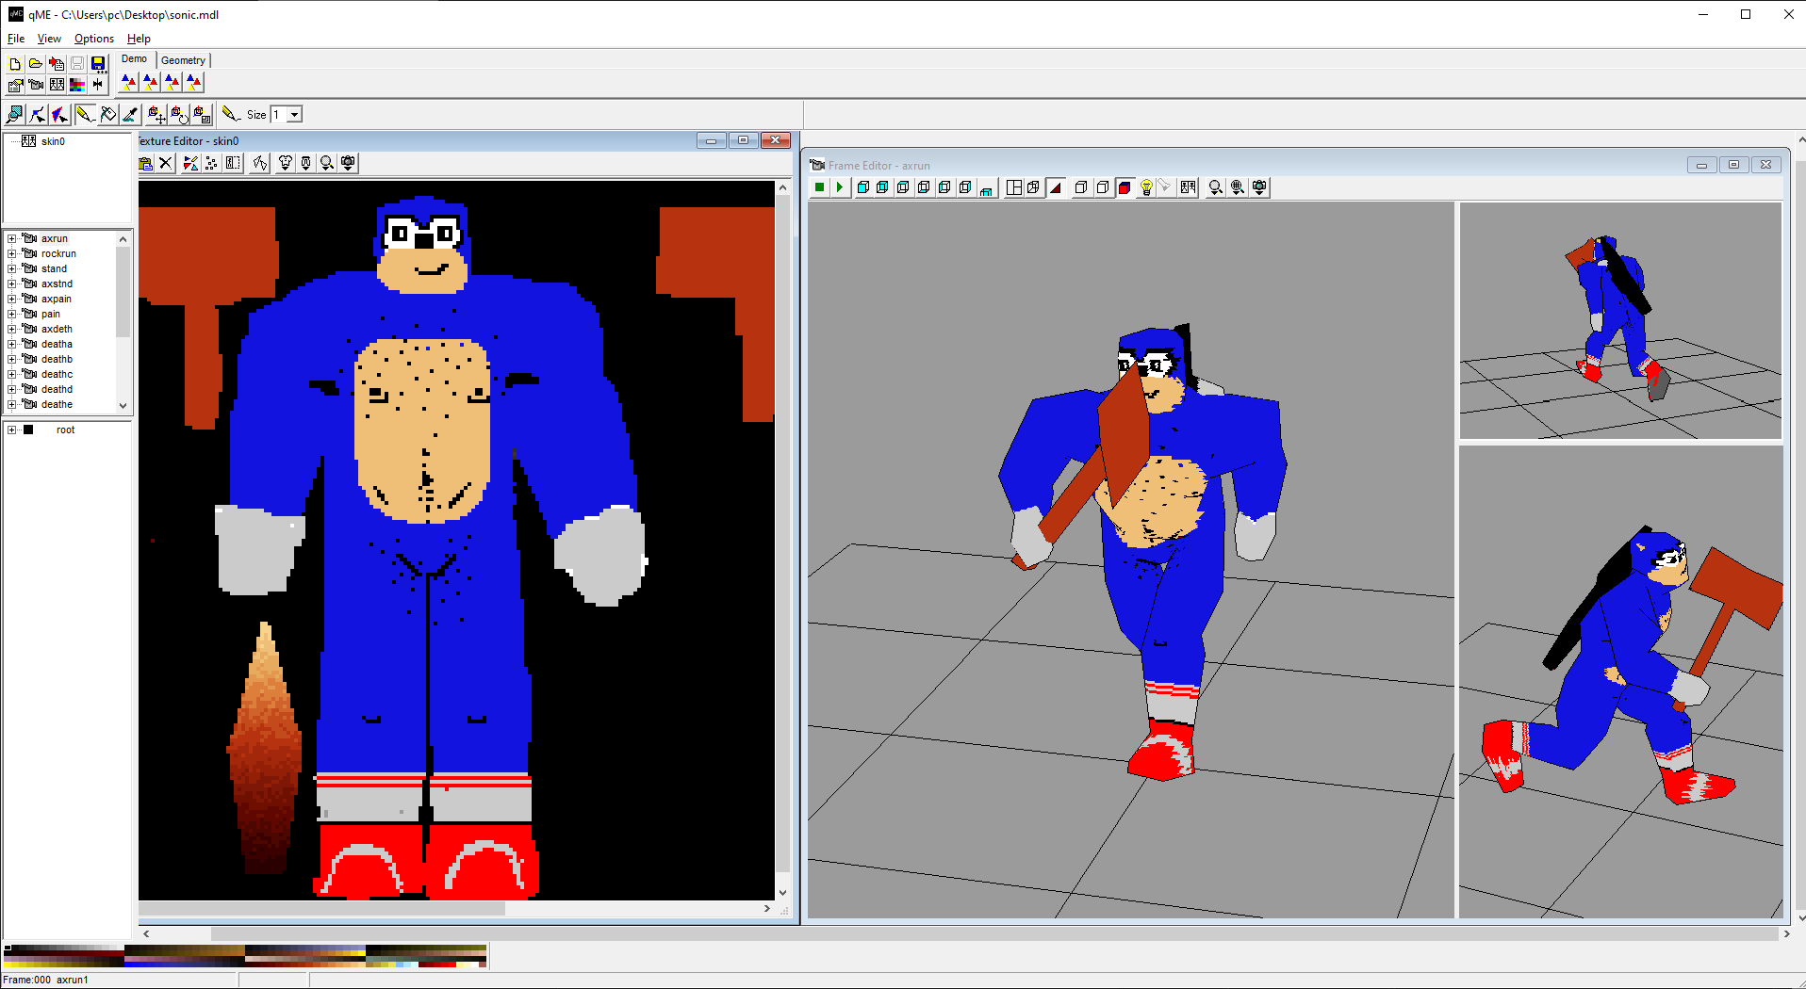The width and height of the screenshot is (1806, 989).
Task: Select the scale transform tool
Action: pyautogui.click(x=202, y=115)
